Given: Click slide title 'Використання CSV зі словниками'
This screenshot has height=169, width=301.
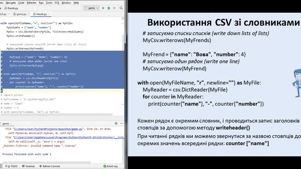Looking at the screenshot, I should tap(223, 23).
